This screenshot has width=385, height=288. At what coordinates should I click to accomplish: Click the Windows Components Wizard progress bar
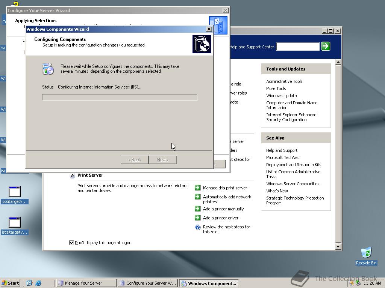click(x=120, y=97)
